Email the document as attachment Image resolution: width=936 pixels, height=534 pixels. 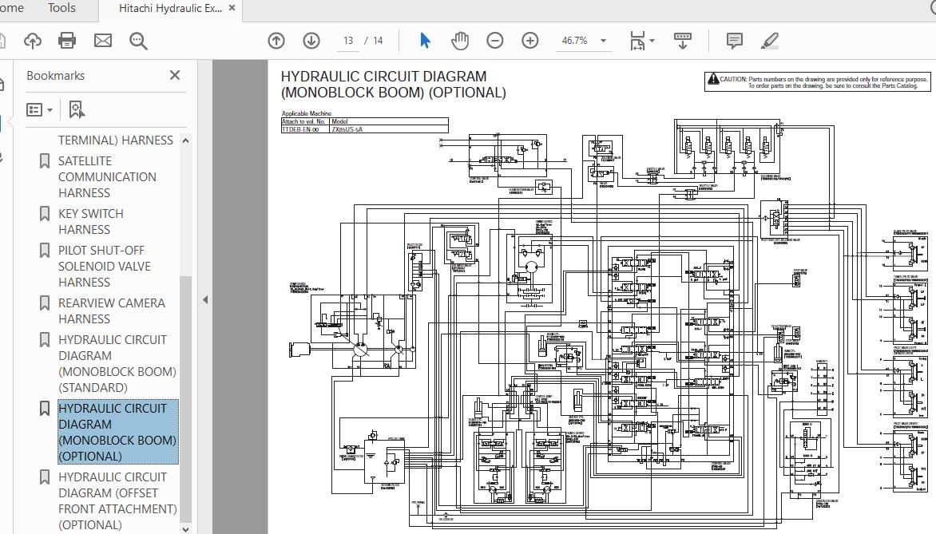pos(103,40)
